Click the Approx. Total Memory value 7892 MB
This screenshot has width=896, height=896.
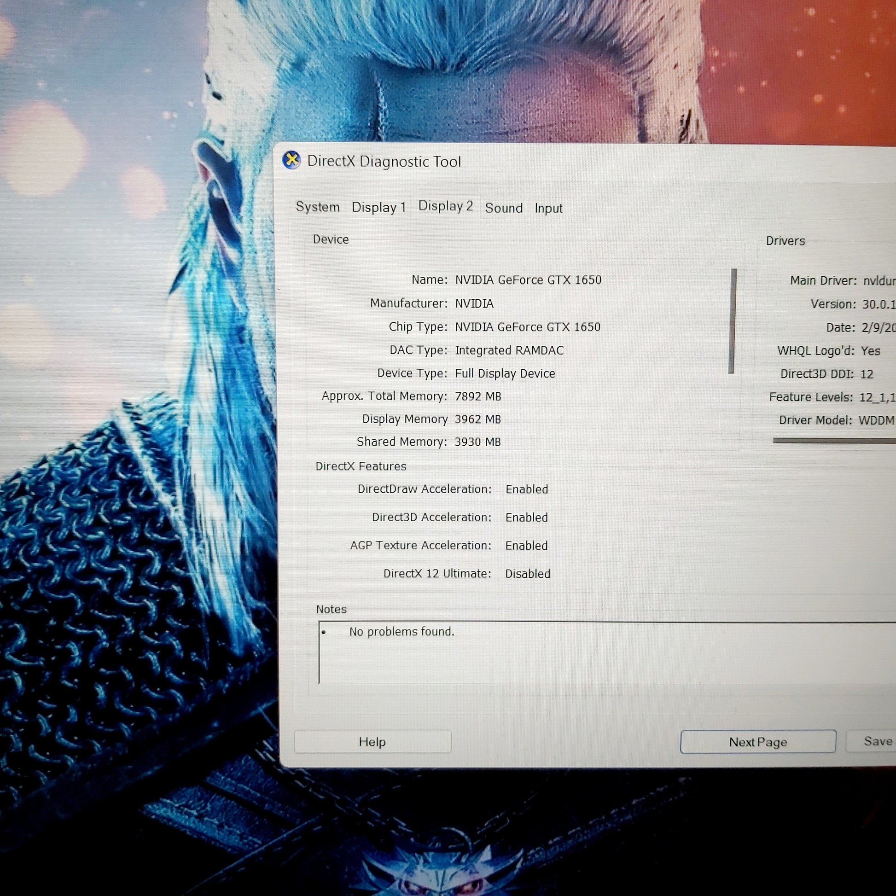coord(477,396)
